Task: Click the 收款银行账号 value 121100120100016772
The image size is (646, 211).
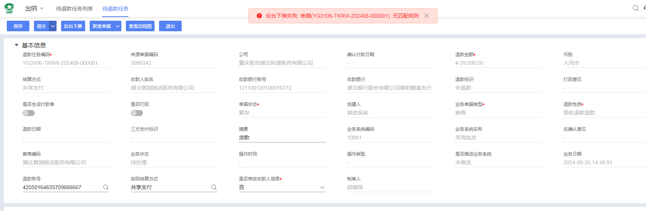Action: point(265,88)
